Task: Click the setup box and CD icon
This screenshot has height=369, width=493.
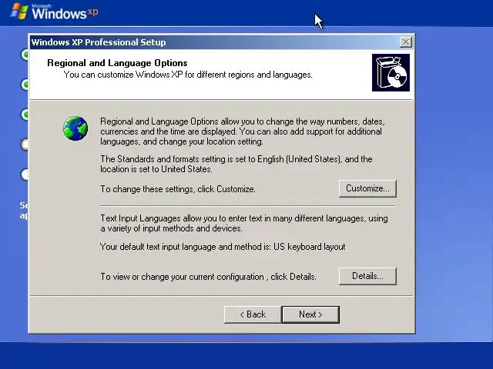Action: 391,73
